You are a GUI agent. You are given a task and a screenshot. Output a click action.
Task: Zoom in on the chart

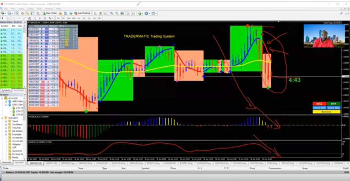(111, 13)
